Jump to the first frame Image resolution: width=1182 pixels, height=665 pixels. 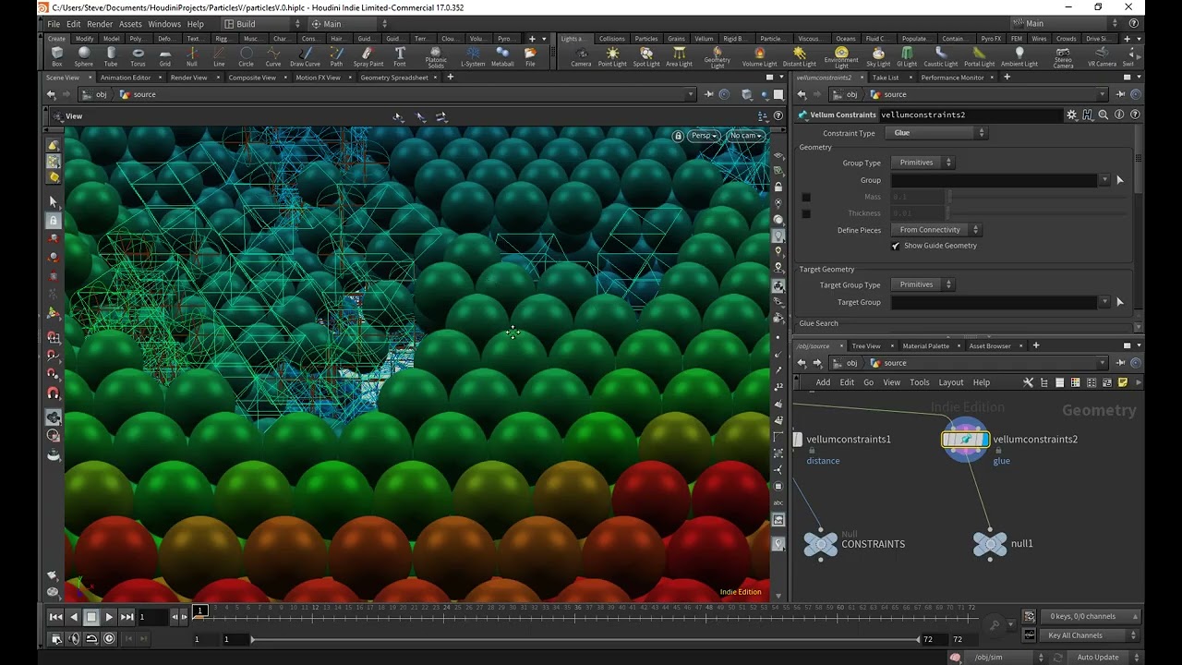coord(56,617)
